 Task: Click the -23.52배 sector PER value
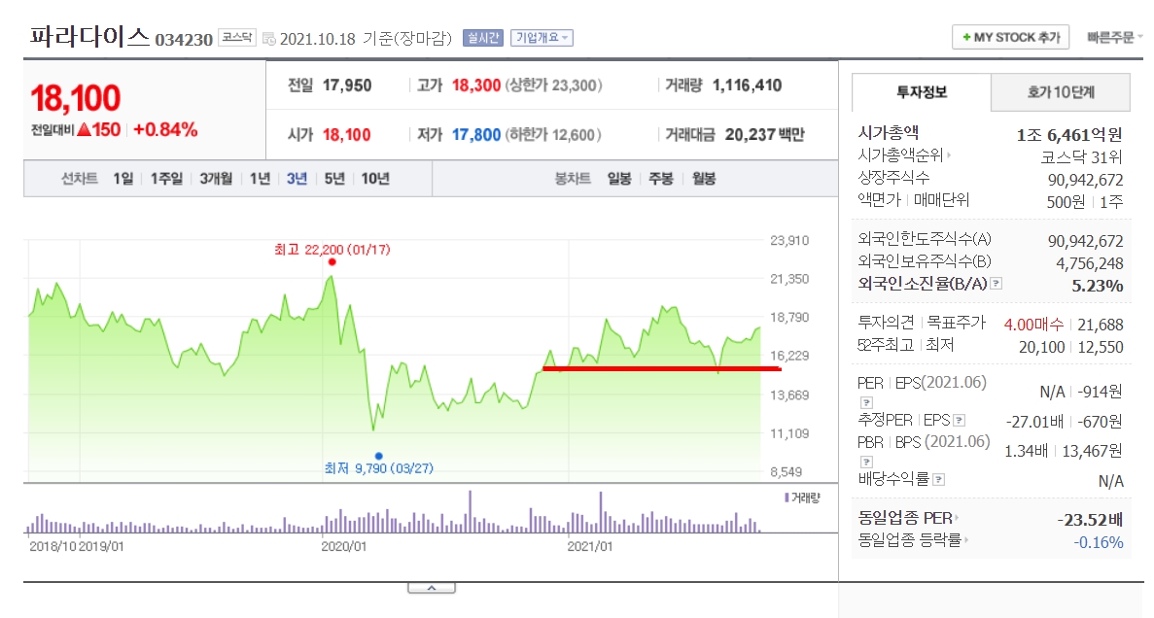tap(1090, 520)
